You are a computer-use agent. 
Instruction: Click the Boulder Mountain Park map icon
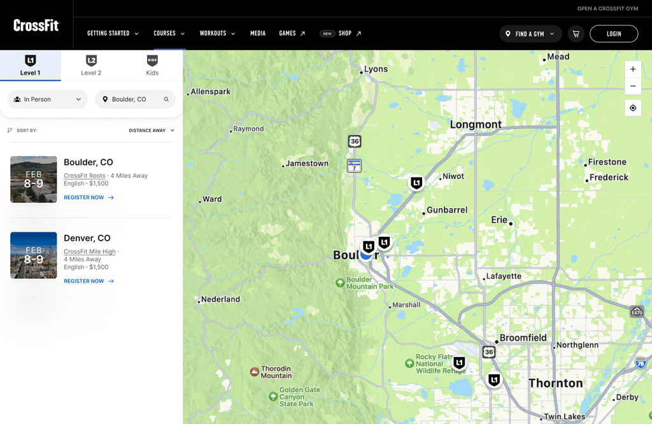click(x=340, y=283)
